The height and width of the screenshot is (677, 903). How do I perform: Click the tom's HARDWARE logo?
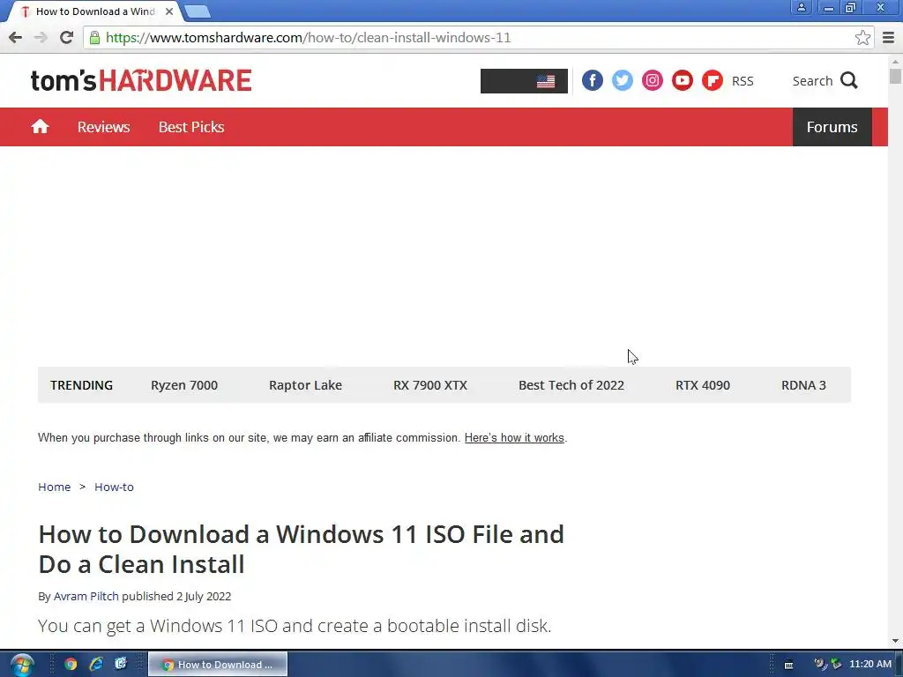[141, 80]
